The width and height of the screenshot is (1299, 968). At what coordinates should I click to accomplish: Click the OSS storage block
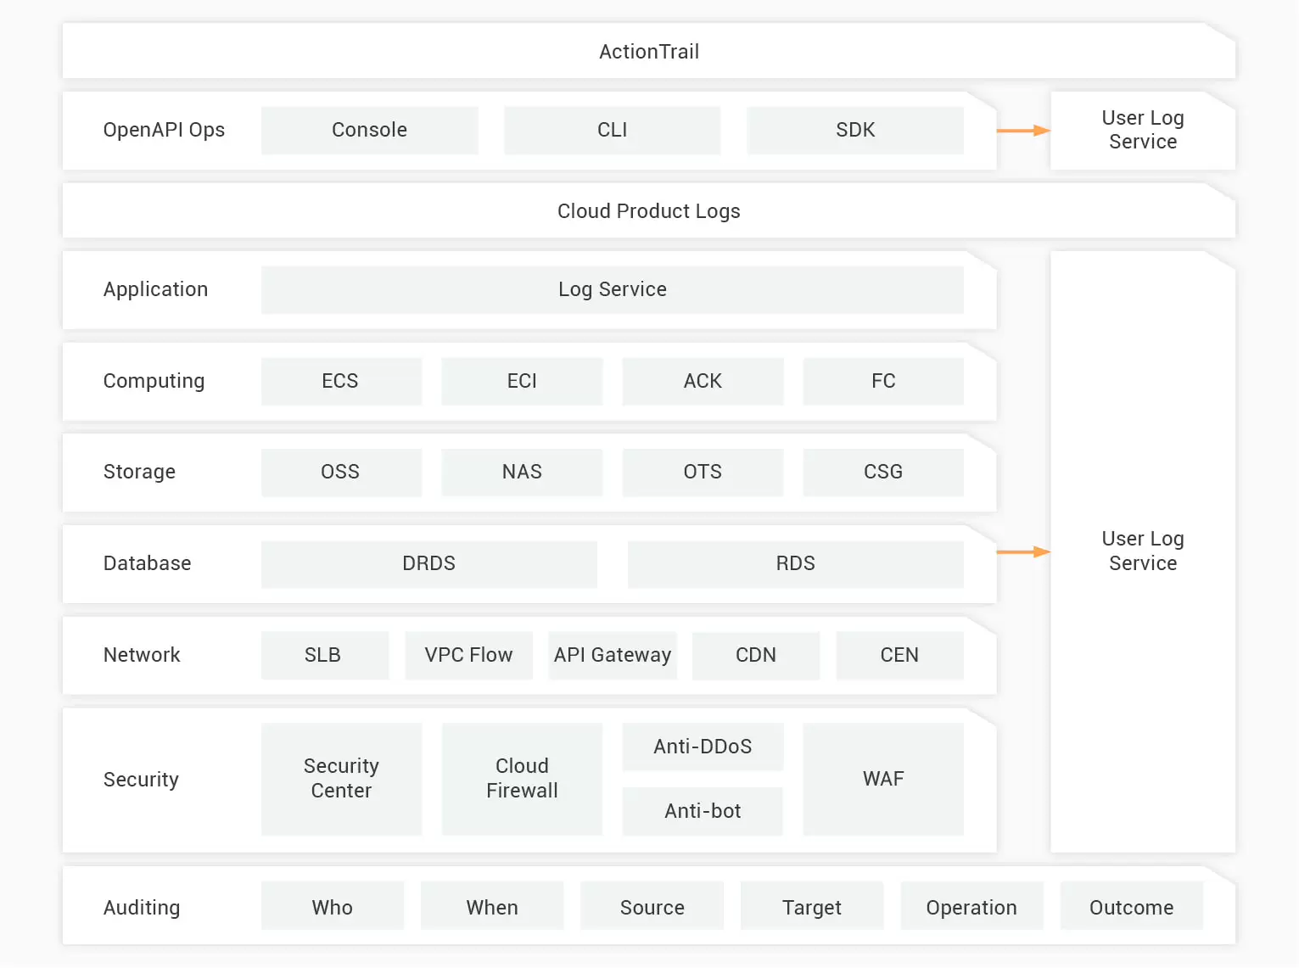(x=340, y=472)
